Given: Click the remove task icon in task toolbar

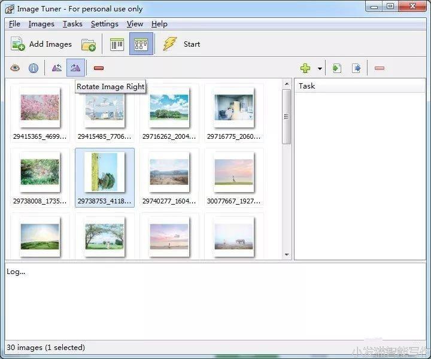Looking at the screenshot, I should 379,68.
